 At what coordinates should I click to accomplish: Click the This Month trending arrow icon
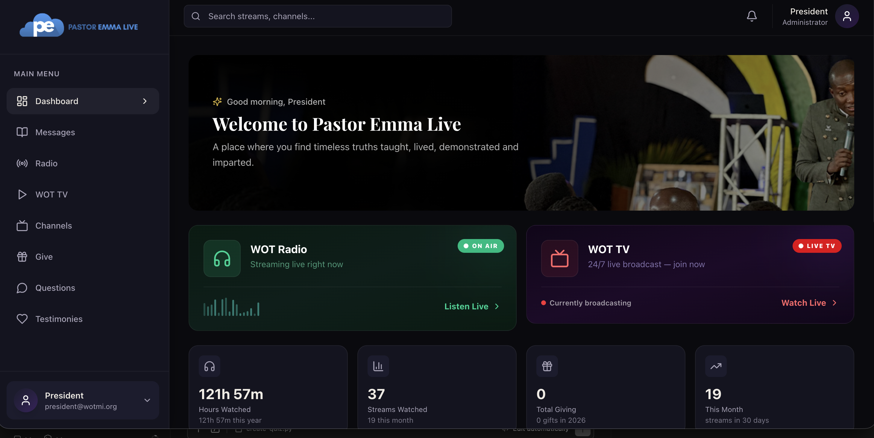point(716,366)
